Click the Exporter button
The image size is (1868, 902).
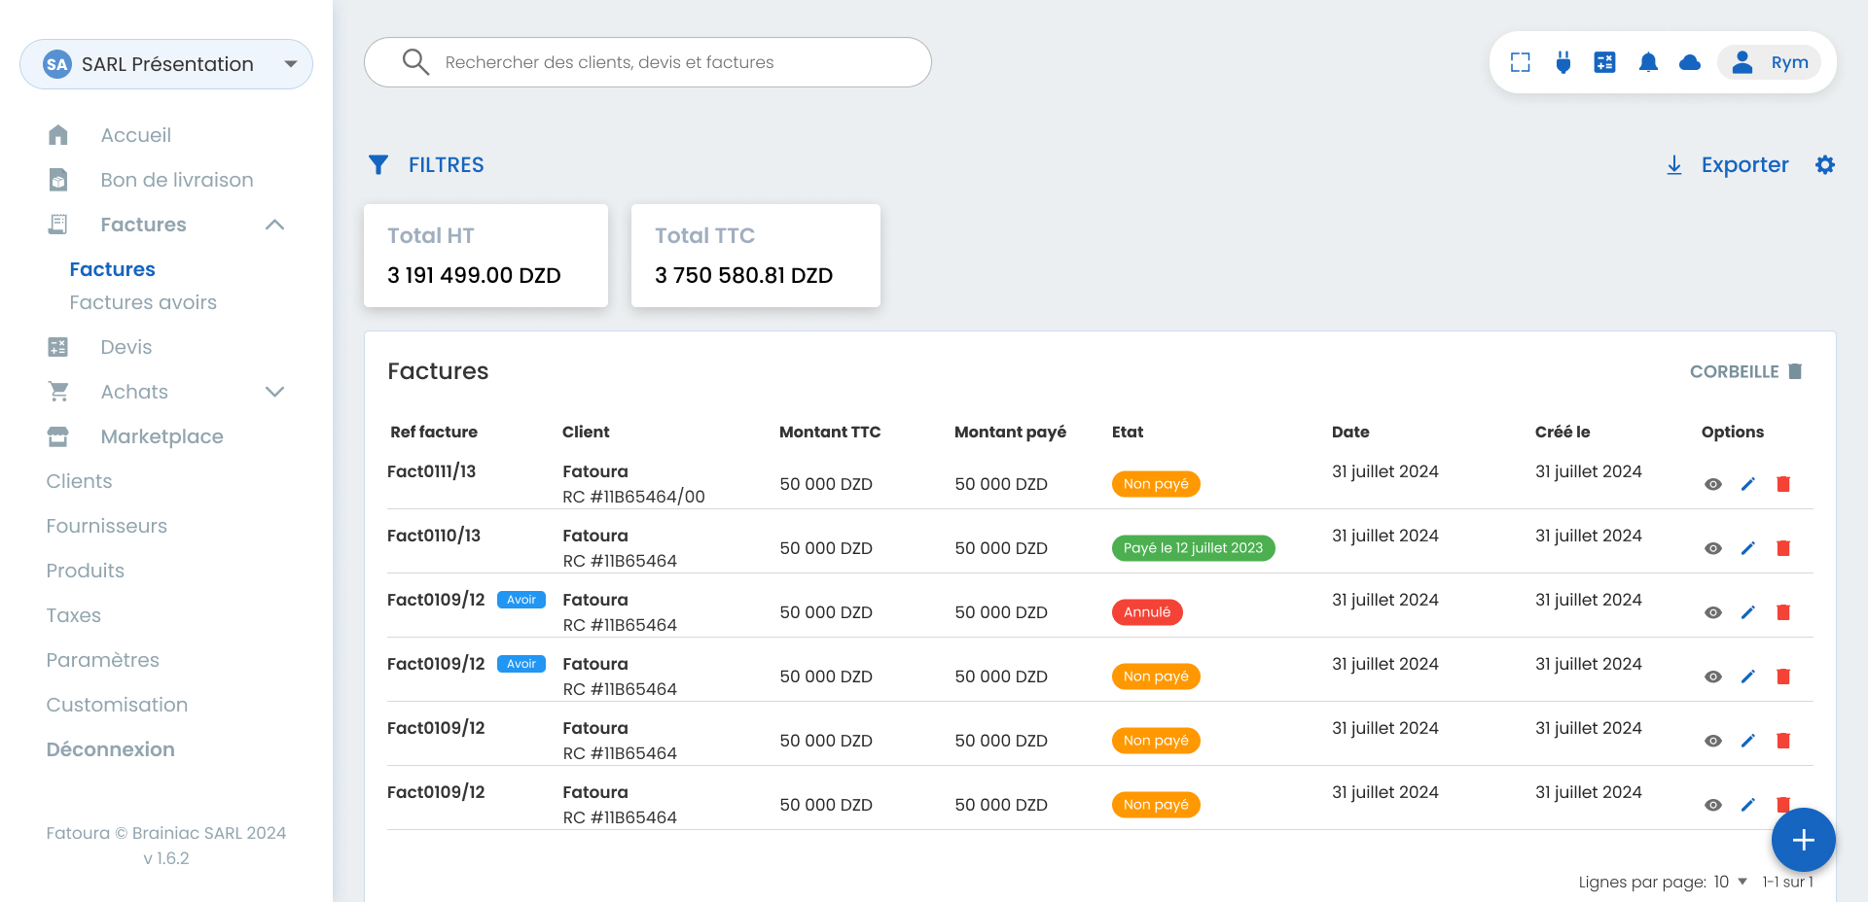coord(1727,165)
